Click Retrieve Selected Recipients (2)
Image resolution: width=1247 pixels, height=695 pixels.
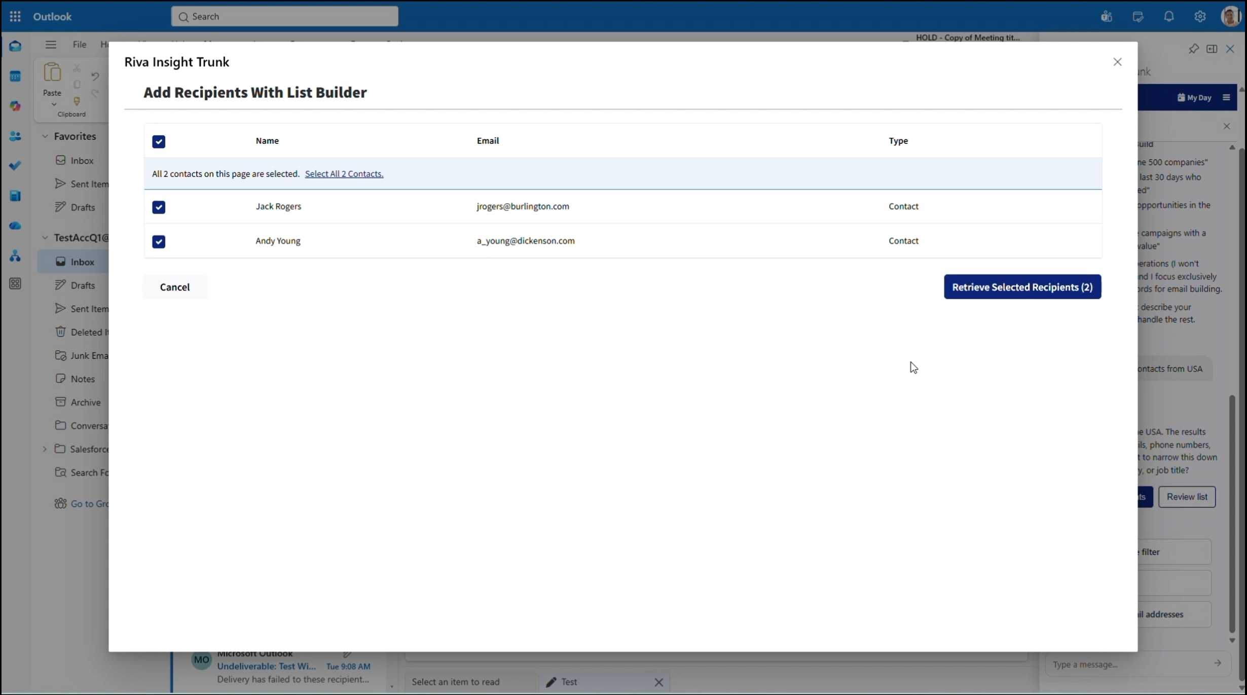tap(1022, 287)
